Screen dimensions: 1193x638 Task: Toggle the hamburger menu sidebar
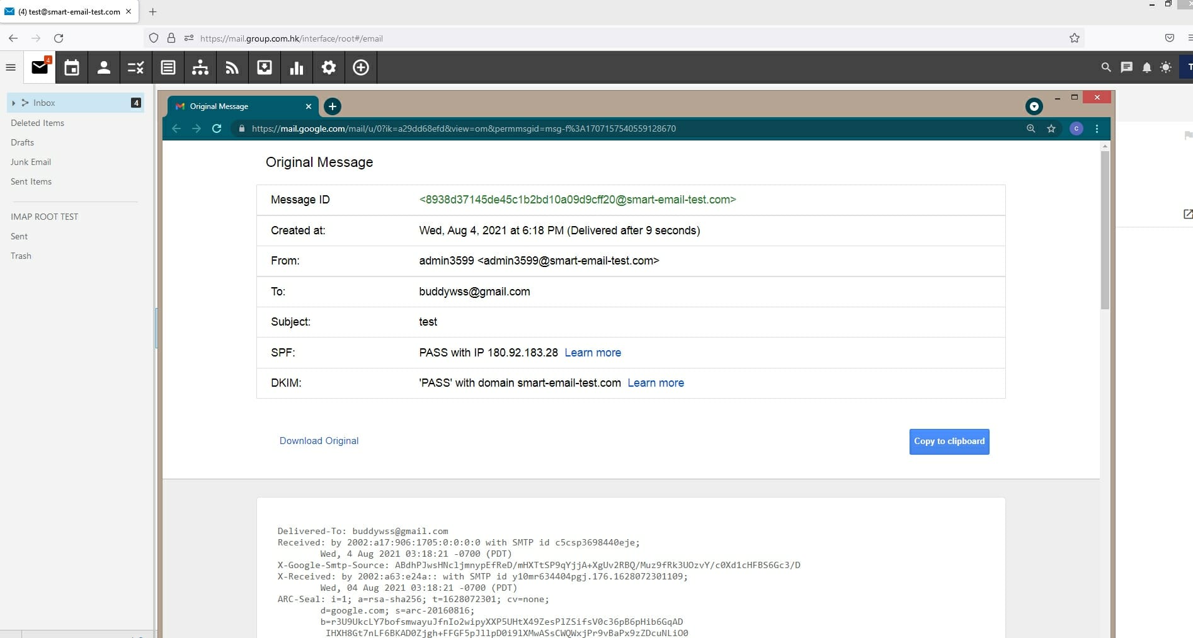[11, 67]
